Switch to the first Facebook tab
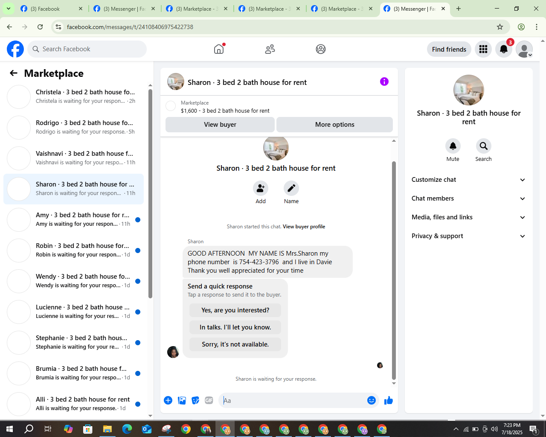 (51, 9)
